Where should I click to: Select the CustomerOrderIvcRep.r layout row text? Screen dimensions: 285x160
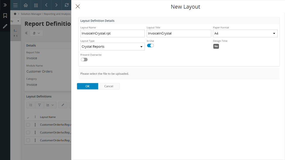point(56,125)
